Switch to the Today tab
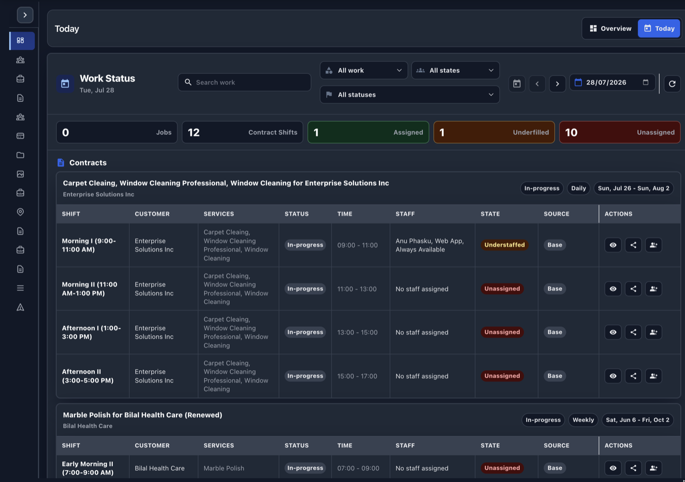Screen dimensions: 685x482 coord(659,29)
